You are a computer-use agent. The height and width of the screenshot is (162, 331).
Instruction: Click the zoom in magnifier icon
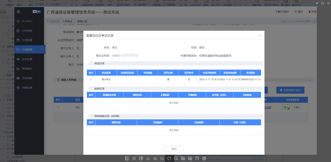pyautogui.click(x=155, y=158)
